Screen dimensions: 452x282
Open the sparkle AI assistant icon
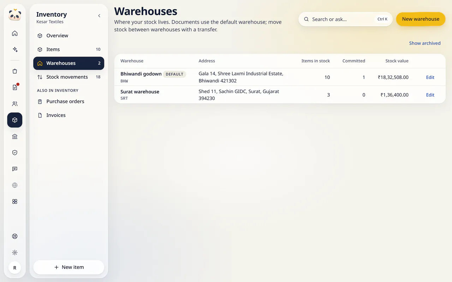pyautogui.click(x=15, y=50)
